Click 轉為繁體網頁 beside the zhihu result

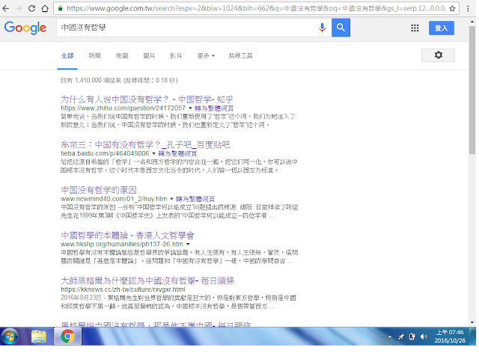click(x=214, y=108)
